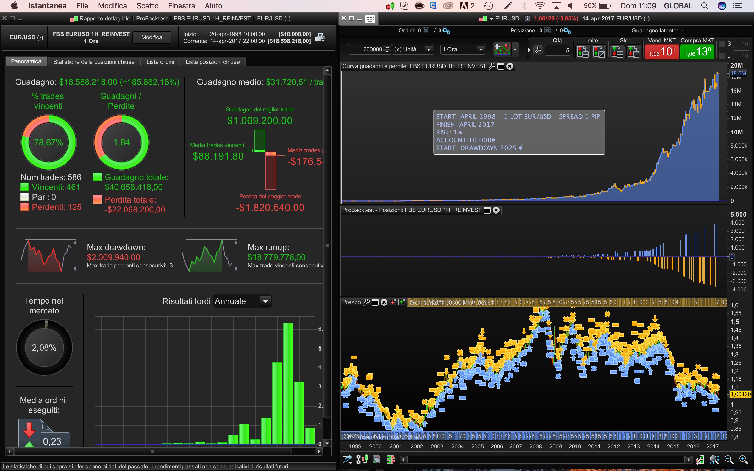The height and width of the screenshot is (471, 754).
Task: Open the trading options wrench icon
Action: (538, 50)
